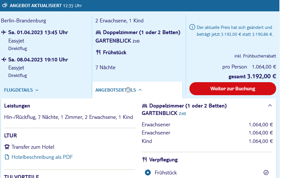Click the outbound flight airplane icon
This screenshot has width=281, height=178.
(4, 32)
